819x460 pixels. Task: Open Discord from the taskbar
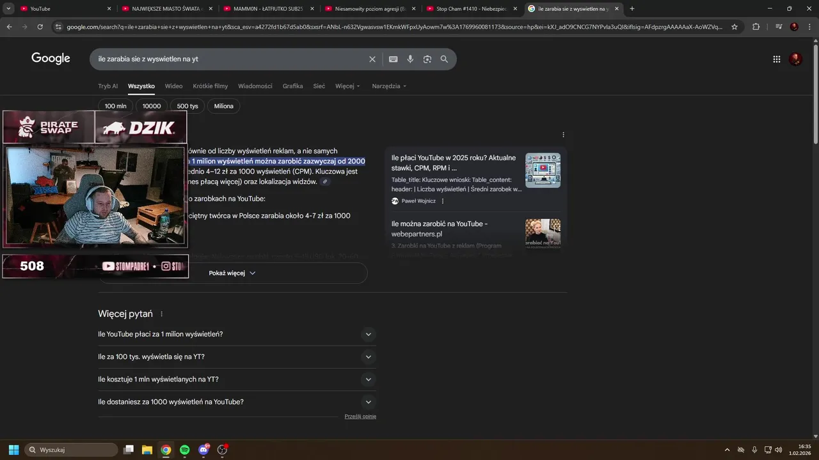pos(204,450)
